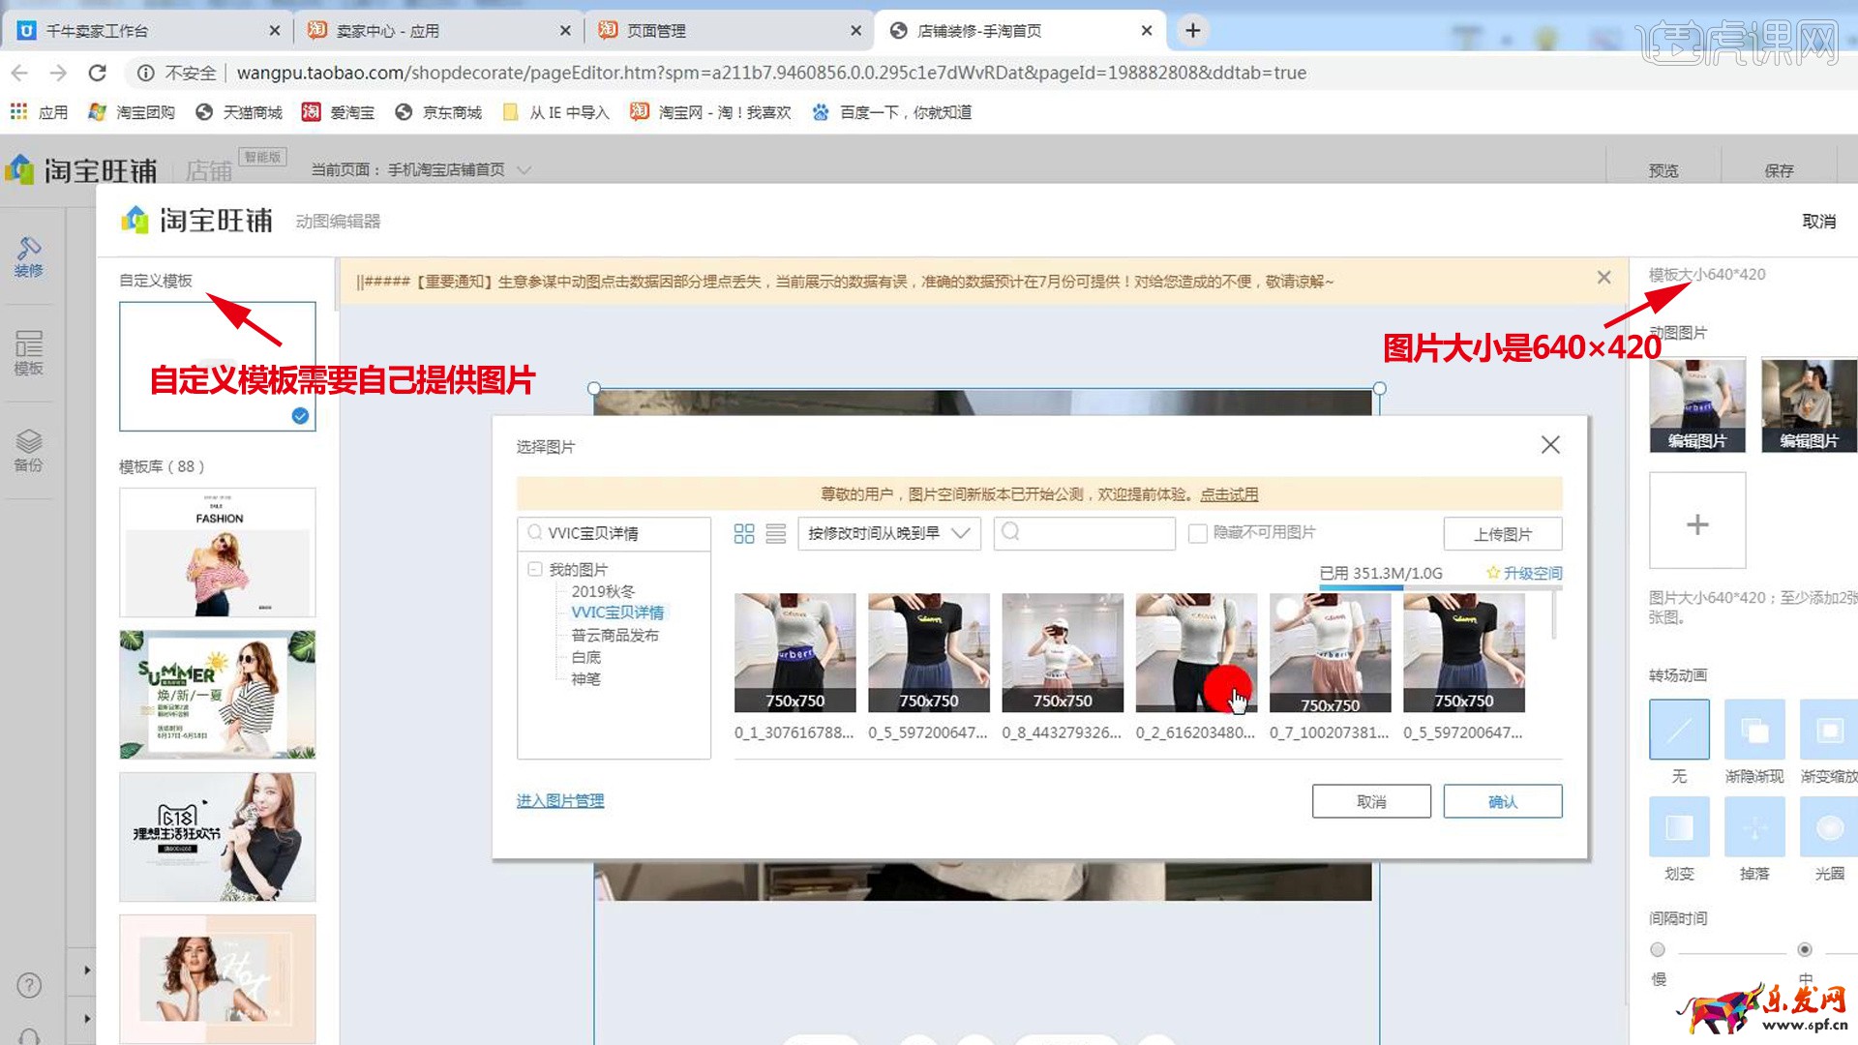
Task: Select the 渐隐渐现 fade transition effect
Action: (1753, 730)
